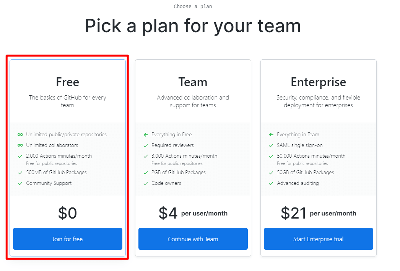
Task: Select the Team plan heading
Action: 193,82
